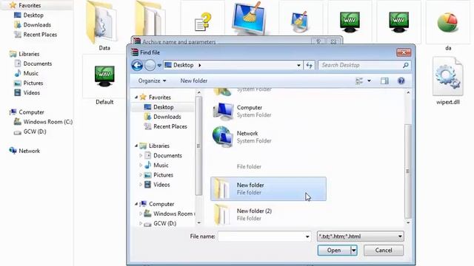Select wipext.dll file in Explorer window

pyautogui.click(x=448, y=81)
